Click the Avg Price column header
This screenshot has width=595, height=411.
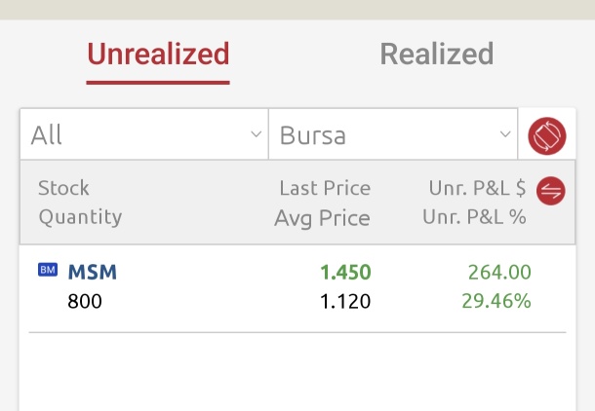(x=322, y=218)
